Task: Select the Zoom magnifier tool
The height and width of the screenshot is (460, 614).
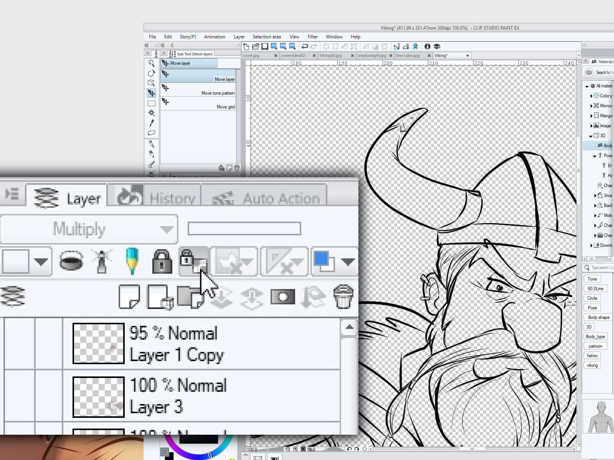Action: click(x=151, y=63)
